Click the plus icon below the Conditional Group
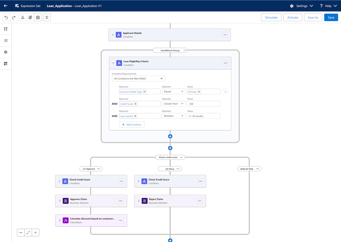 170,148
